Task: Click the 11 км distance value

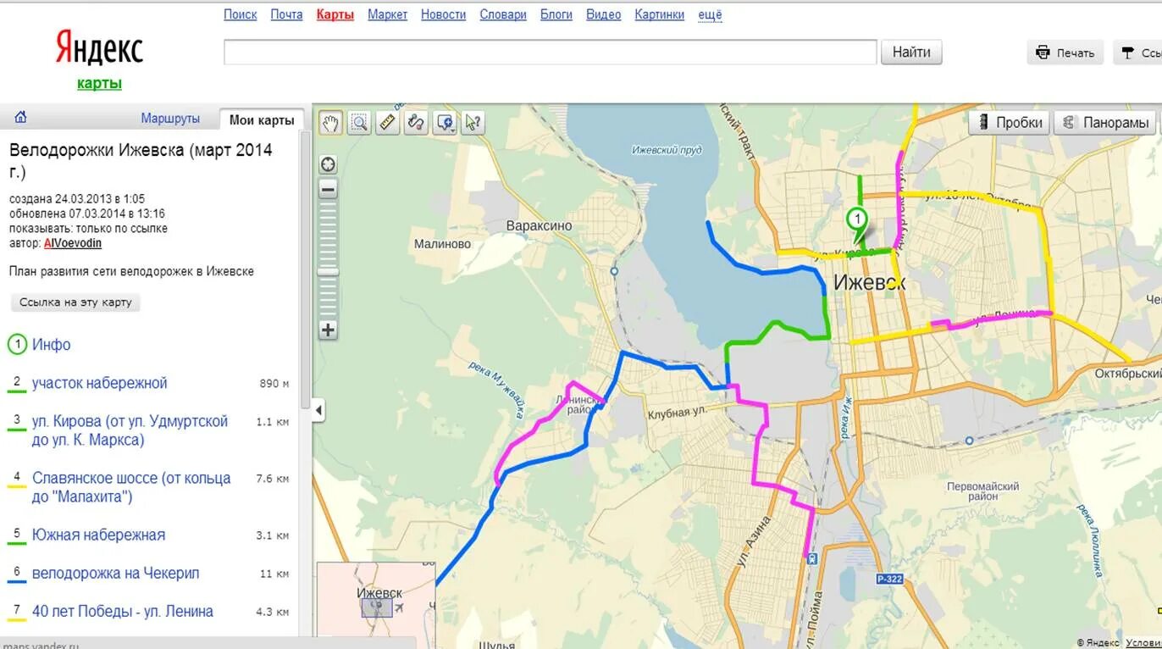Action: (274, 574)
